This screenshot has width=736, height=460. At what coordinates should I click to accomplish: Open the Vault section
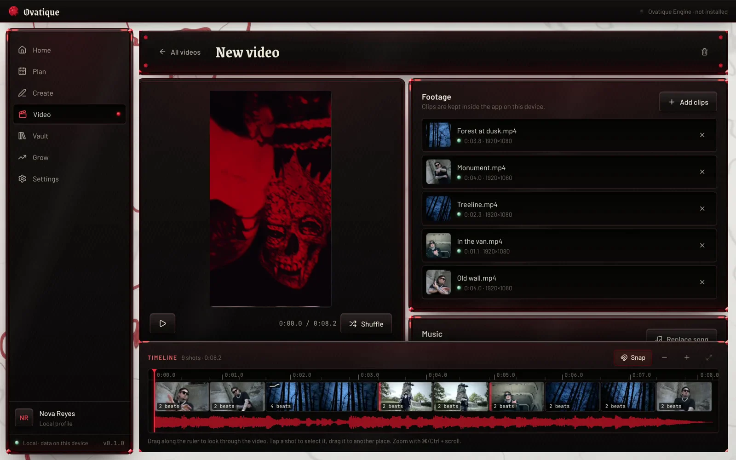(x=69, y=136)
